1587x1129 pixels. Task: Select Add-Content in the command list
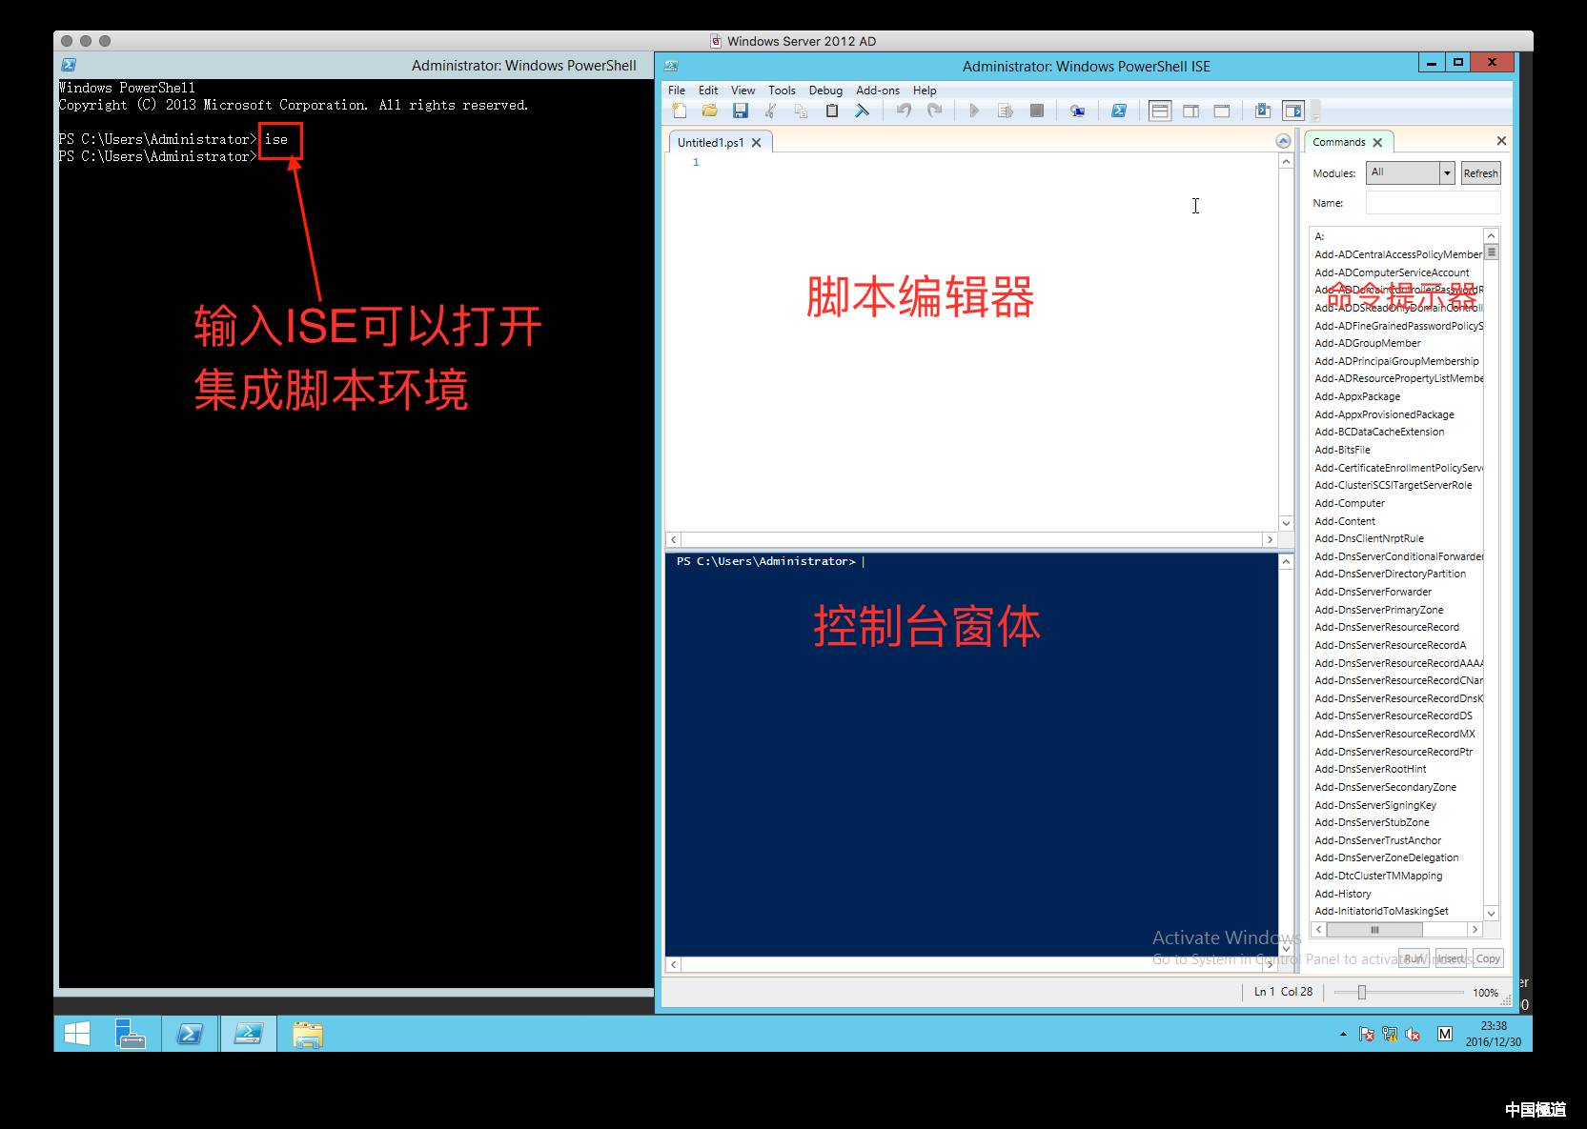(1345, 521)
